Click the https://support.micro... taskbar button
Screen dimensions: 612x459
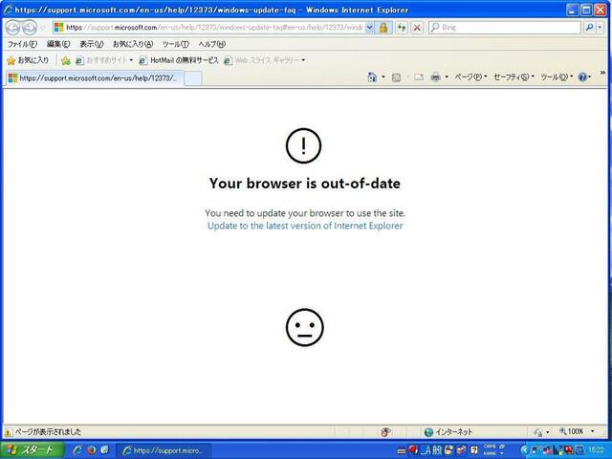(164, 450)
